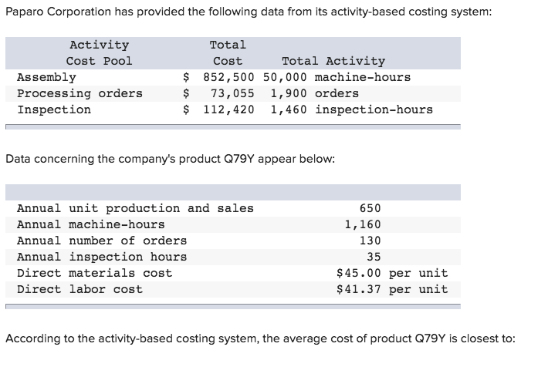Select the 130 orders value

point(370,241)
